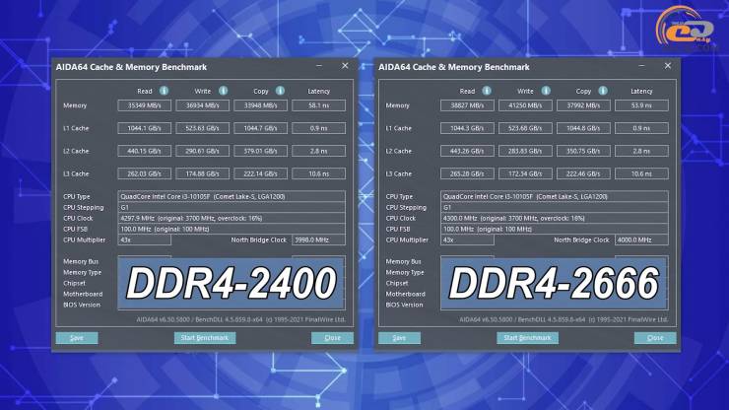
Task: Click L1 Cache Write 523.68 GB/s value
Action: pyautogui.click(x=525, y=128)
